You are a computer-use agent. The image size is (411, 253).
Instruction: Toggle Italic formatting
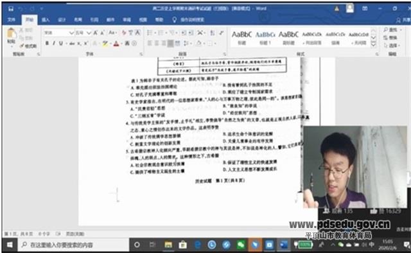click(54, 44)
